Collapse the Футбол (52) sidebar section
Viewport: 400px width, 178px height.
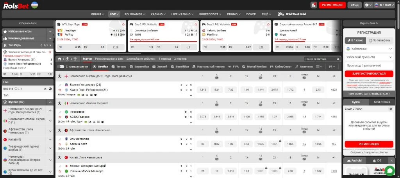(x=50, y=102)
